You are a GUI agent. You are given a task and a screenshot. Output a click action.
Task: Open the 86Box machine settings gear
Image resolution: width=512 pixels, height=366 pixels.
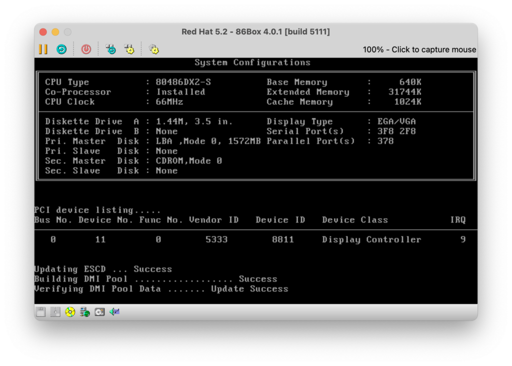(x=154, y=49)
